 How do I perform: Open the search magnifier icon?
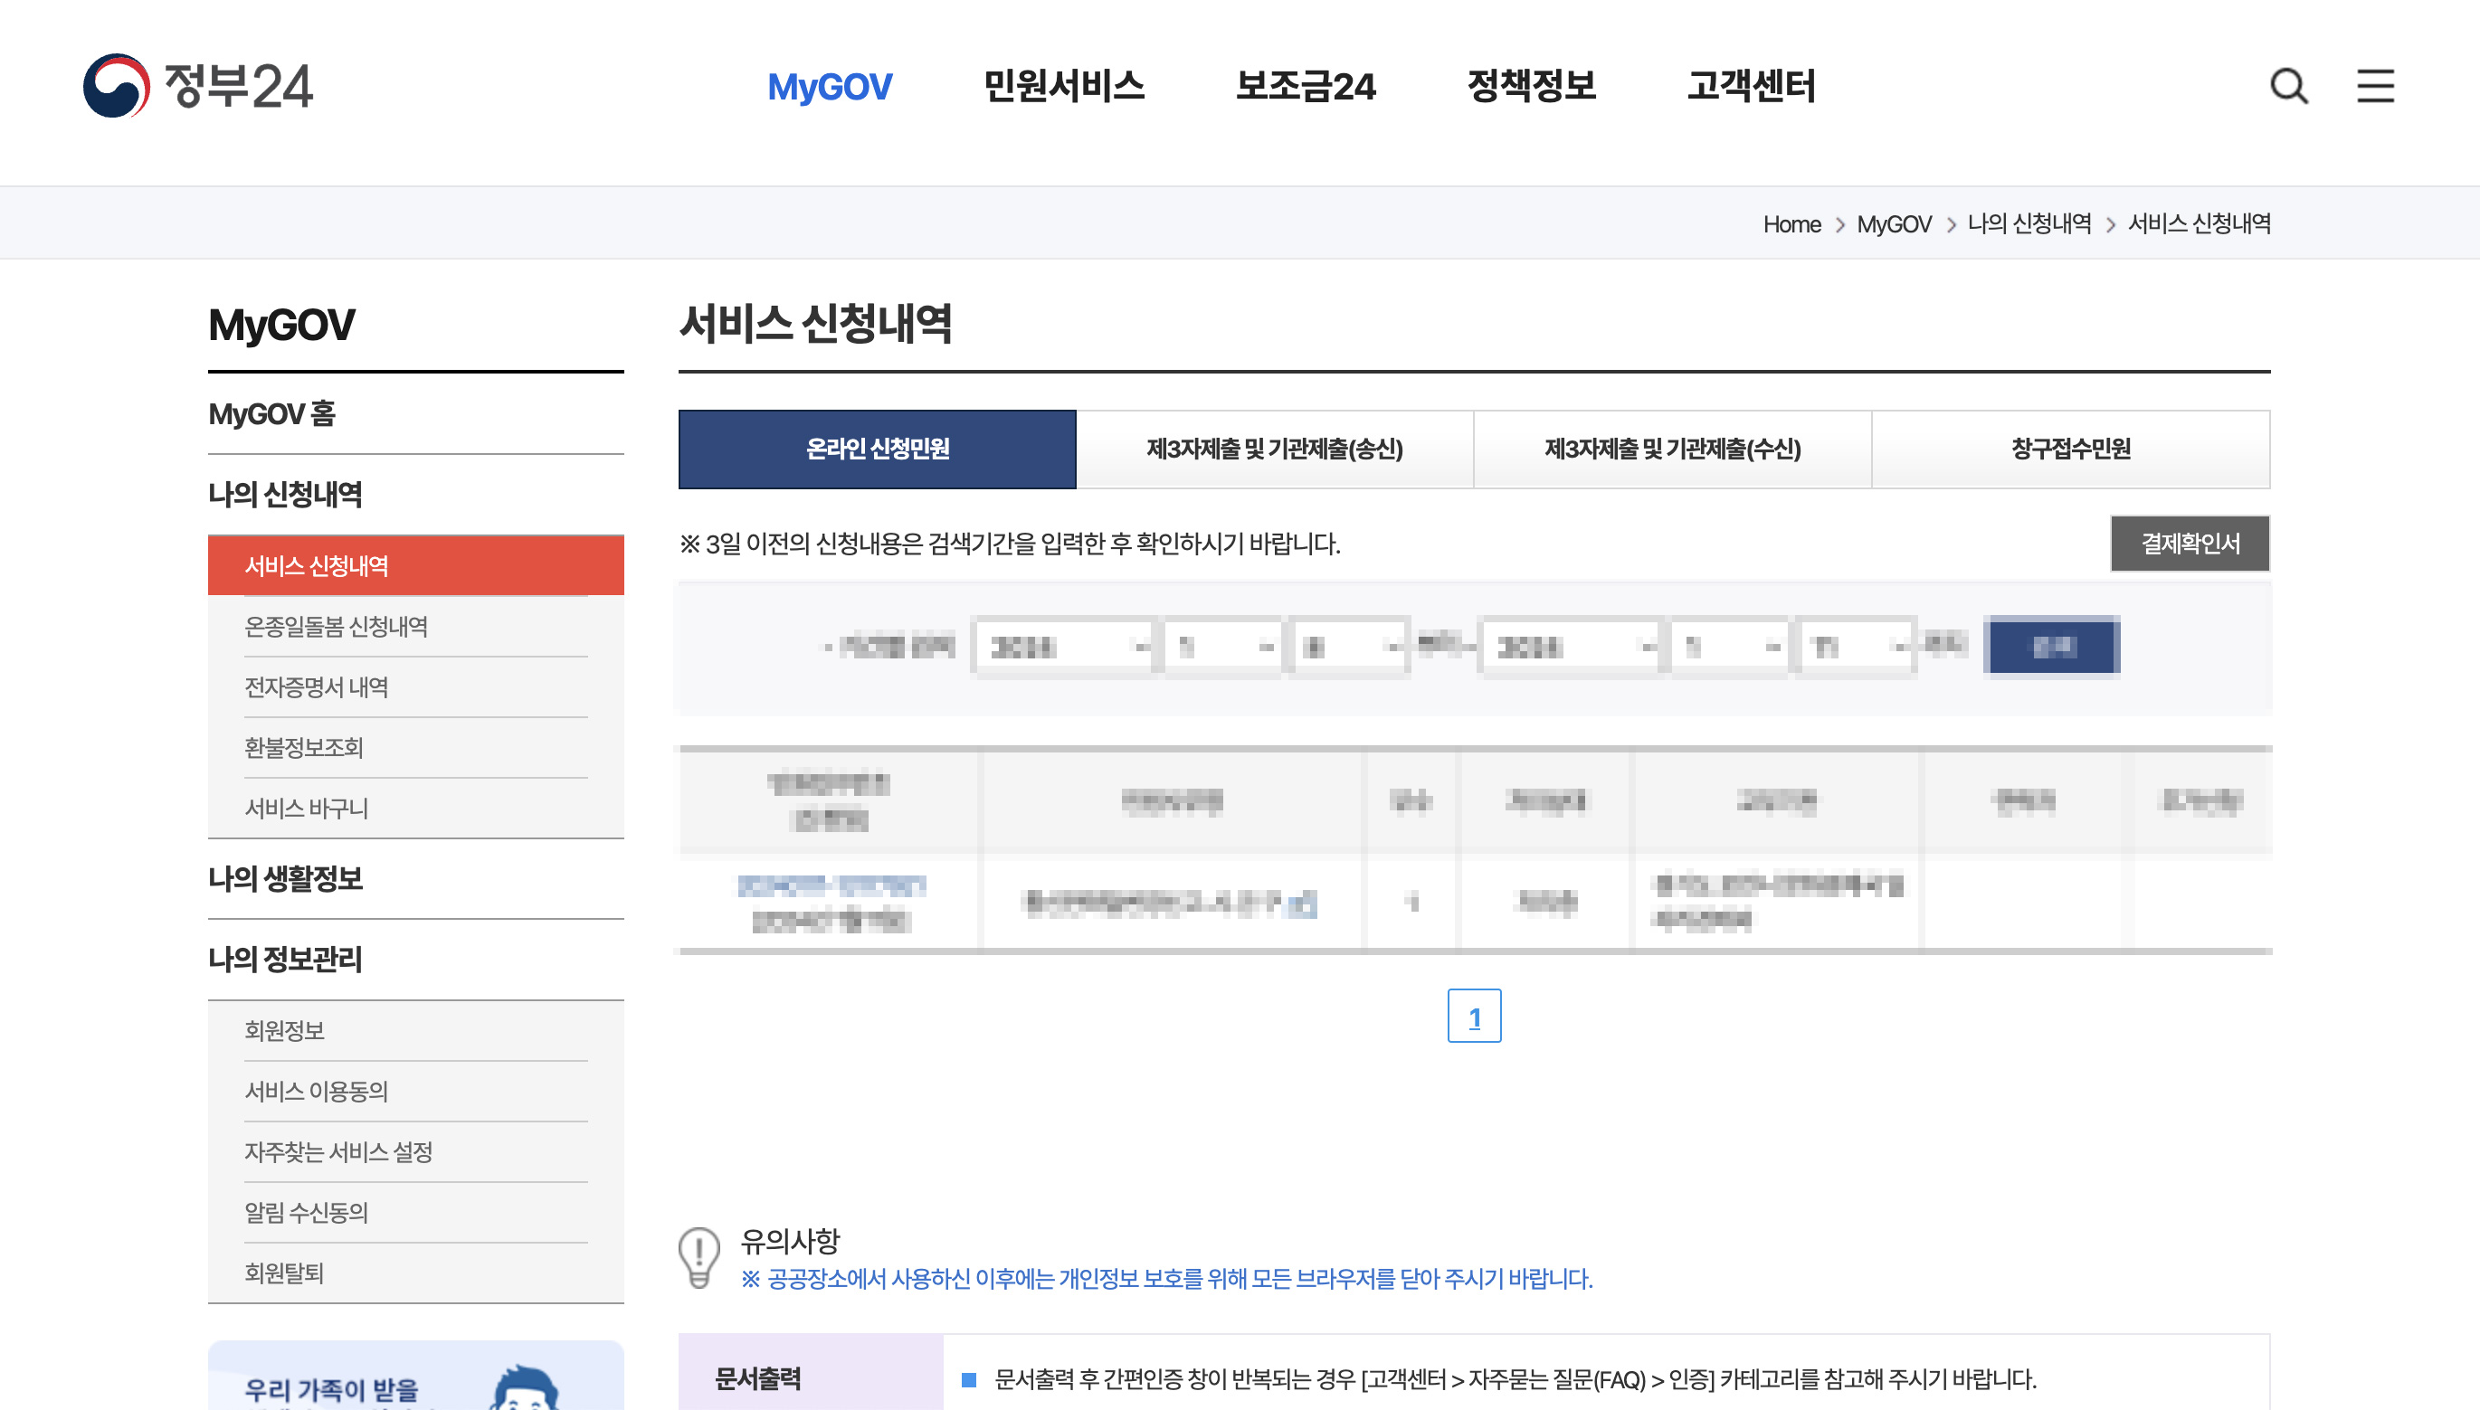(2288, 86)
